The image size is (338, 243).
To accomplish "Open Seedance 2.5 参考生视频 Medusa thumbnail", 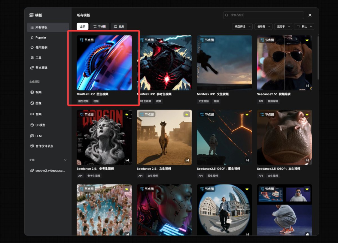I will [104, 137].
